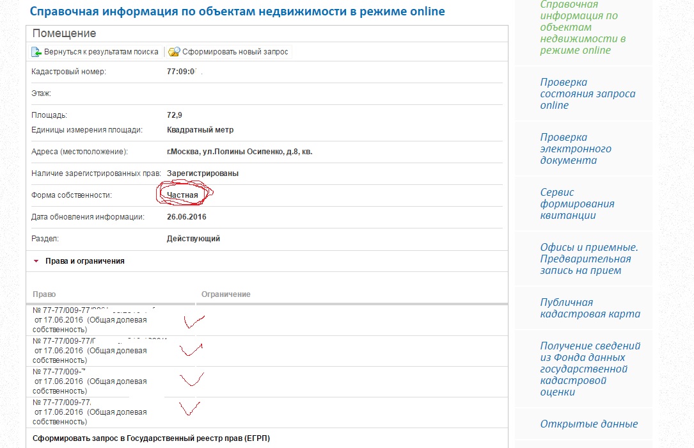The height and width of the screenshot is (448, 694).
Task: Click the circled 'Частная' ownership value
Action: point(182,195)
